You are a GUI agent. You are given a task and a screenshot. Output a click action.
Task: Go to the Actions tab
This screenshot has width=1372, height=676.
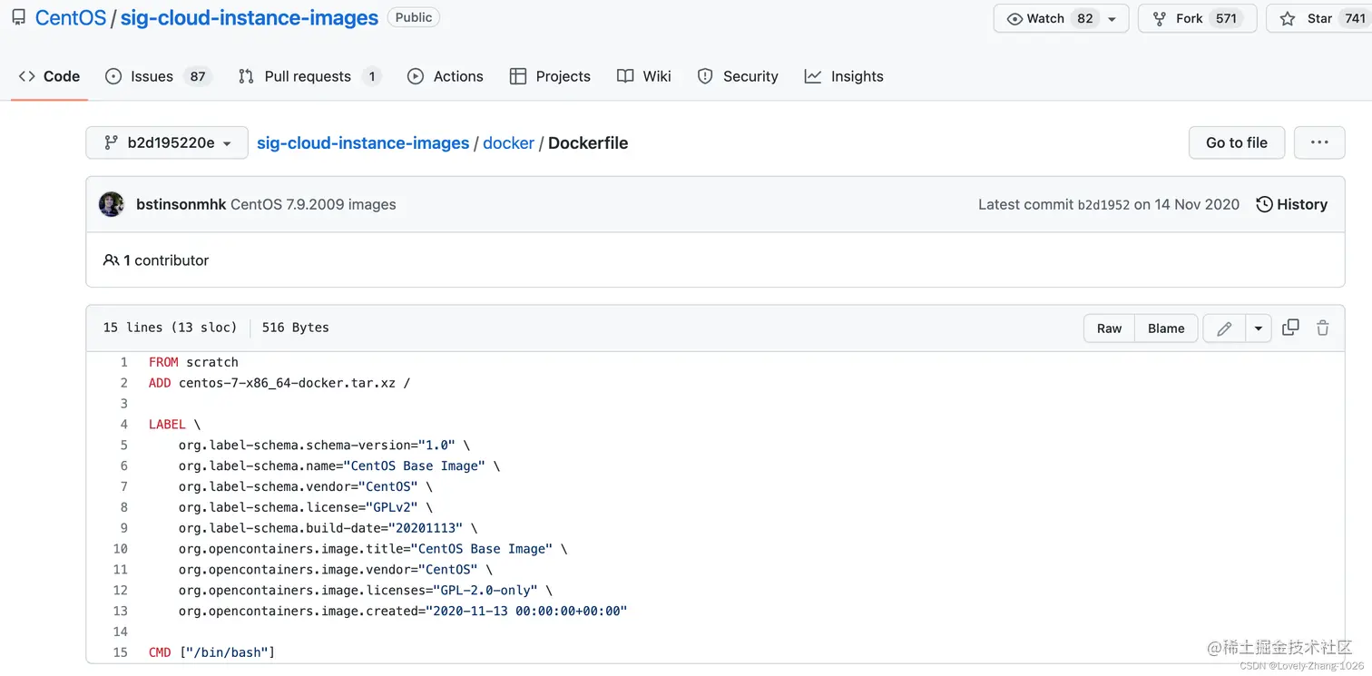click(446, 76)
